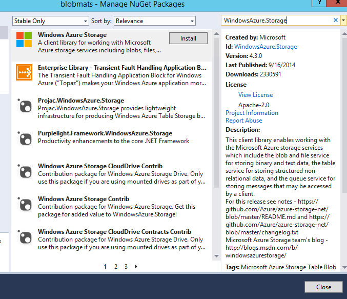Go to next results page arrow
This screenshot has width=347, height=299.
tap(136, 267)
